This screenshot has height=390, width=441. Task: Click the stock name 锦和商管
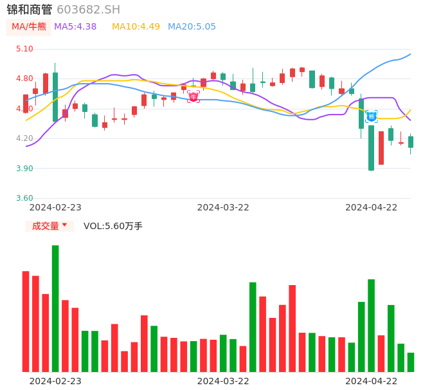(x=30, y=10)
